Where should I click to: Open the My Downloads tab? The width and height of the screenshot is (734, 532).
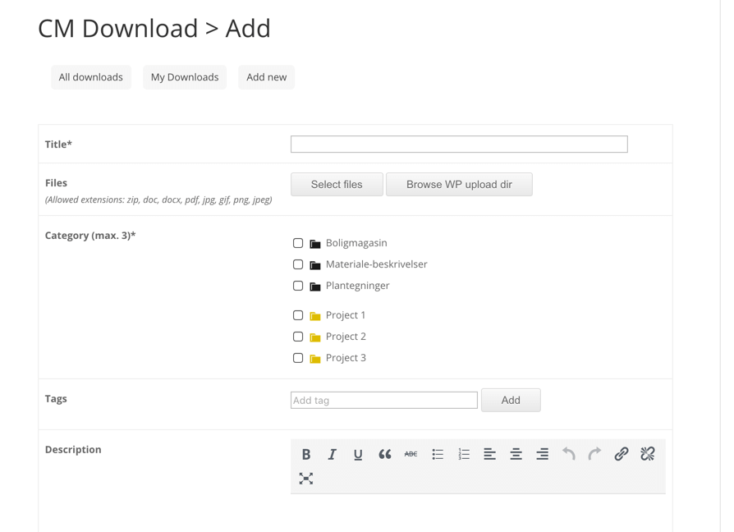pos(185,77)
